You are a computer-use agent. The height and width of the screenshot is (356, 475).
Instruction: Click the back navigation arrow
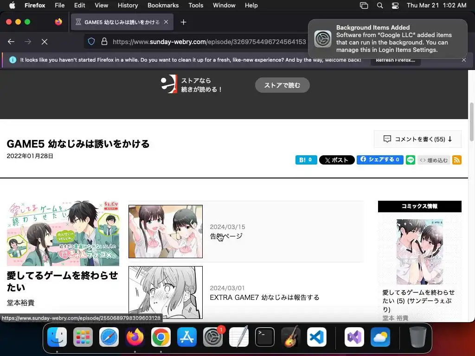11,41
